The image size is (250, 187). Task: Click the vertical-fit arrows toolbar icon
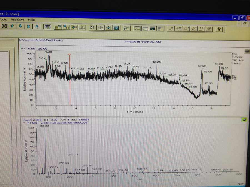coord(108,28)
